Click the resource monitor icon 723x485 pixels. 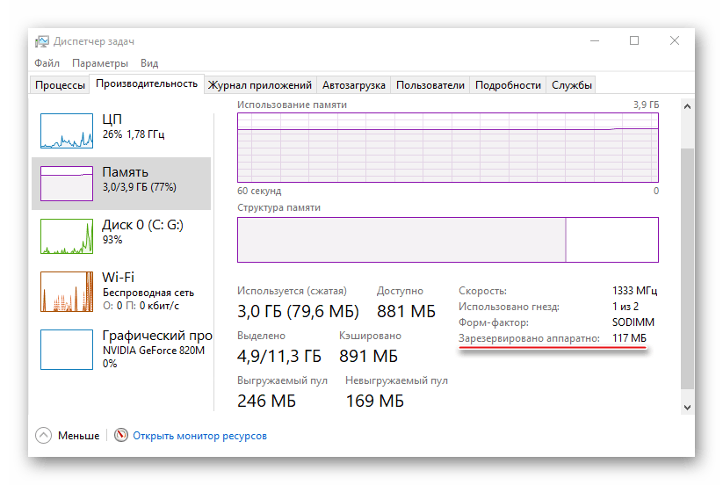coord(121,435)
